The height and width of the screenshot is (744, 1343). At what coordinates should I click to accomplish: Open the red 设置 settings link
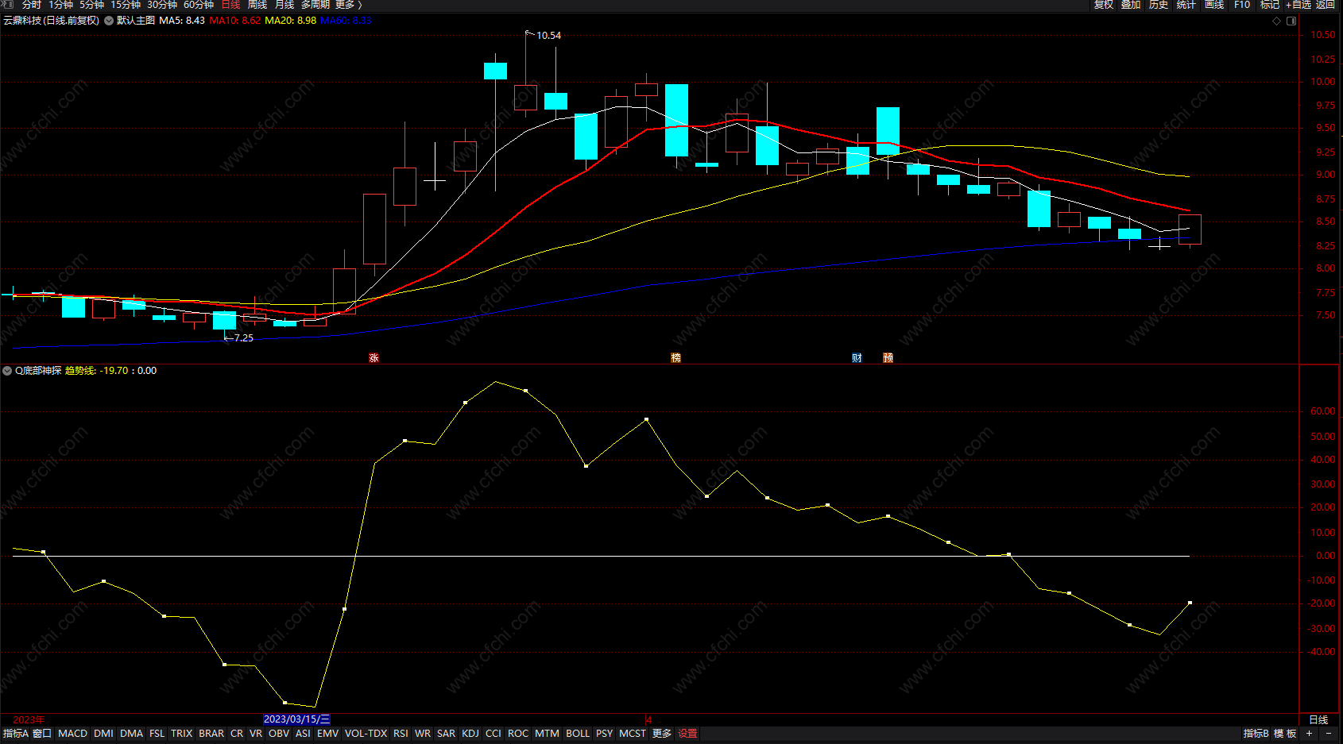(x=687, y=734)
